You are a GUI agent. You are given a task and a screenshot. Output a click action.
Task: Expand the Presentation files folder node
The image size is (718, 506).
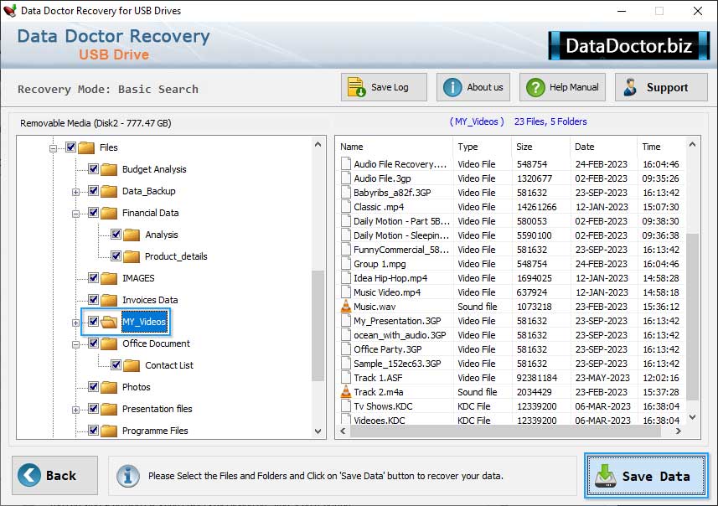[x=75, y=410]
